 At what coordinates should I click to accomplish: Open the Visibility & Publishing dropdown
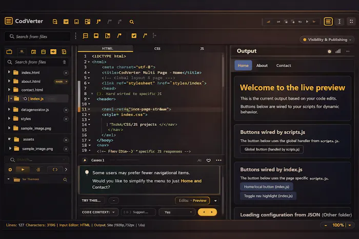tap(327, 39)
